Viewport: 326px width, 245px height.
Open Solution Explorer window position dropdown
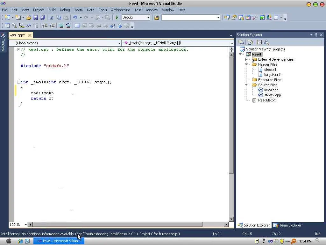(x=311, y=35)
